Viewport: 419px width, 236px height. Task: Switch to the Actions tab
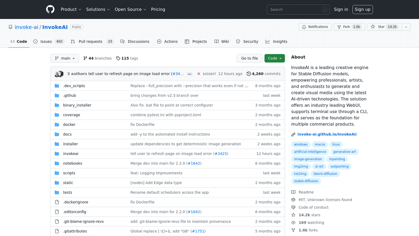point(167,42)
